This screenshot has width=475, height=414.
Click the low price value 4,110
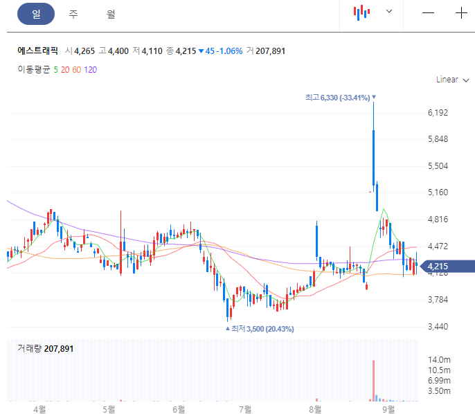pos(152,51)
